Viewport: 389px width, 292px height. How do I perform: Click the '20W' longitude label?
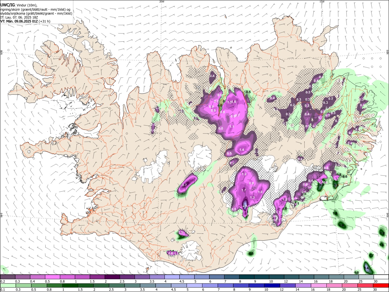pos(162,2)
